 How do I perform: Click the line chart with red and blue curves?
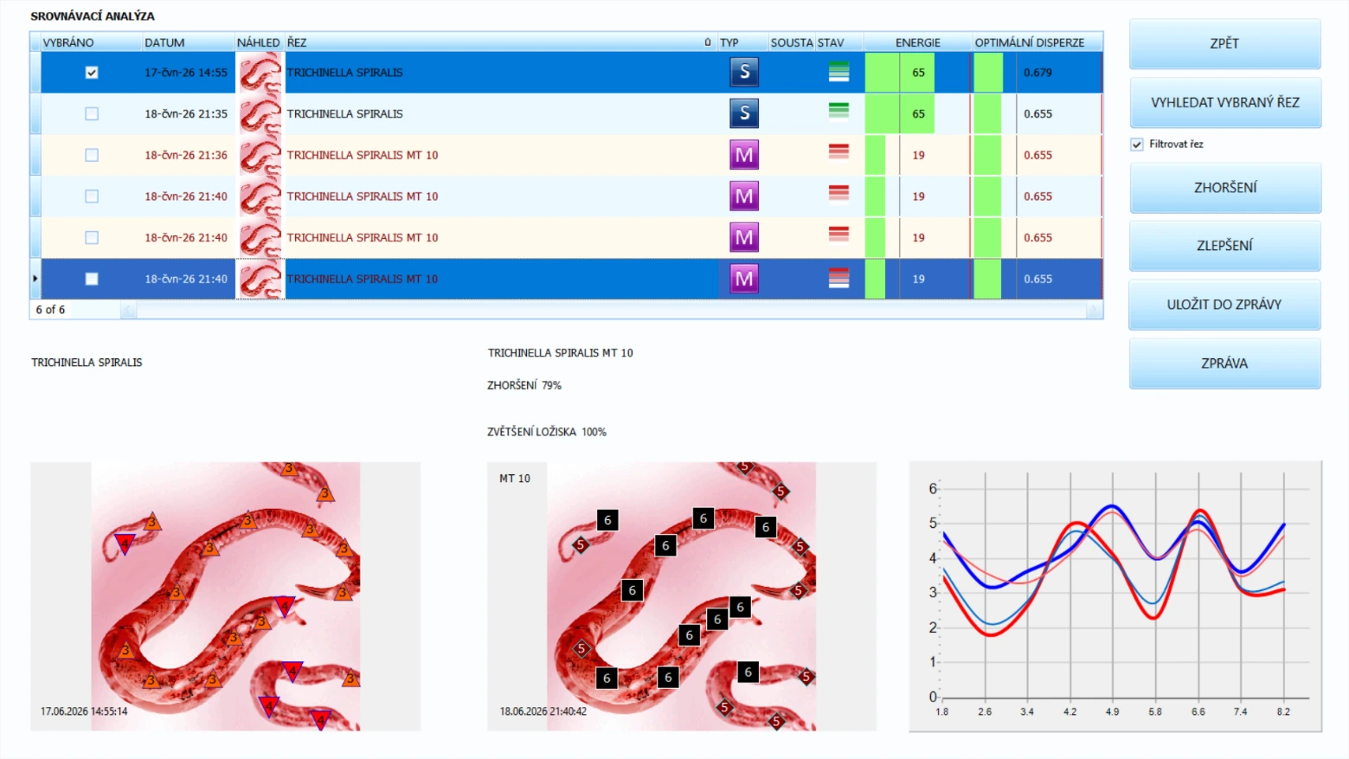pyautogui.click(x=1115, y=596)
